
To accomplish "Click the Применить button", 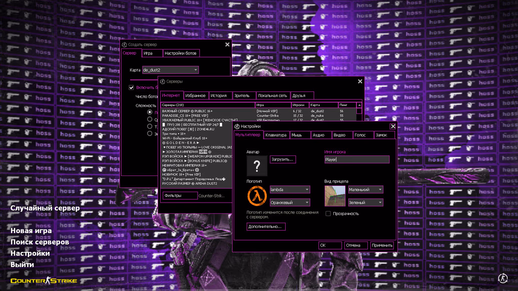I will click(382, 245).
